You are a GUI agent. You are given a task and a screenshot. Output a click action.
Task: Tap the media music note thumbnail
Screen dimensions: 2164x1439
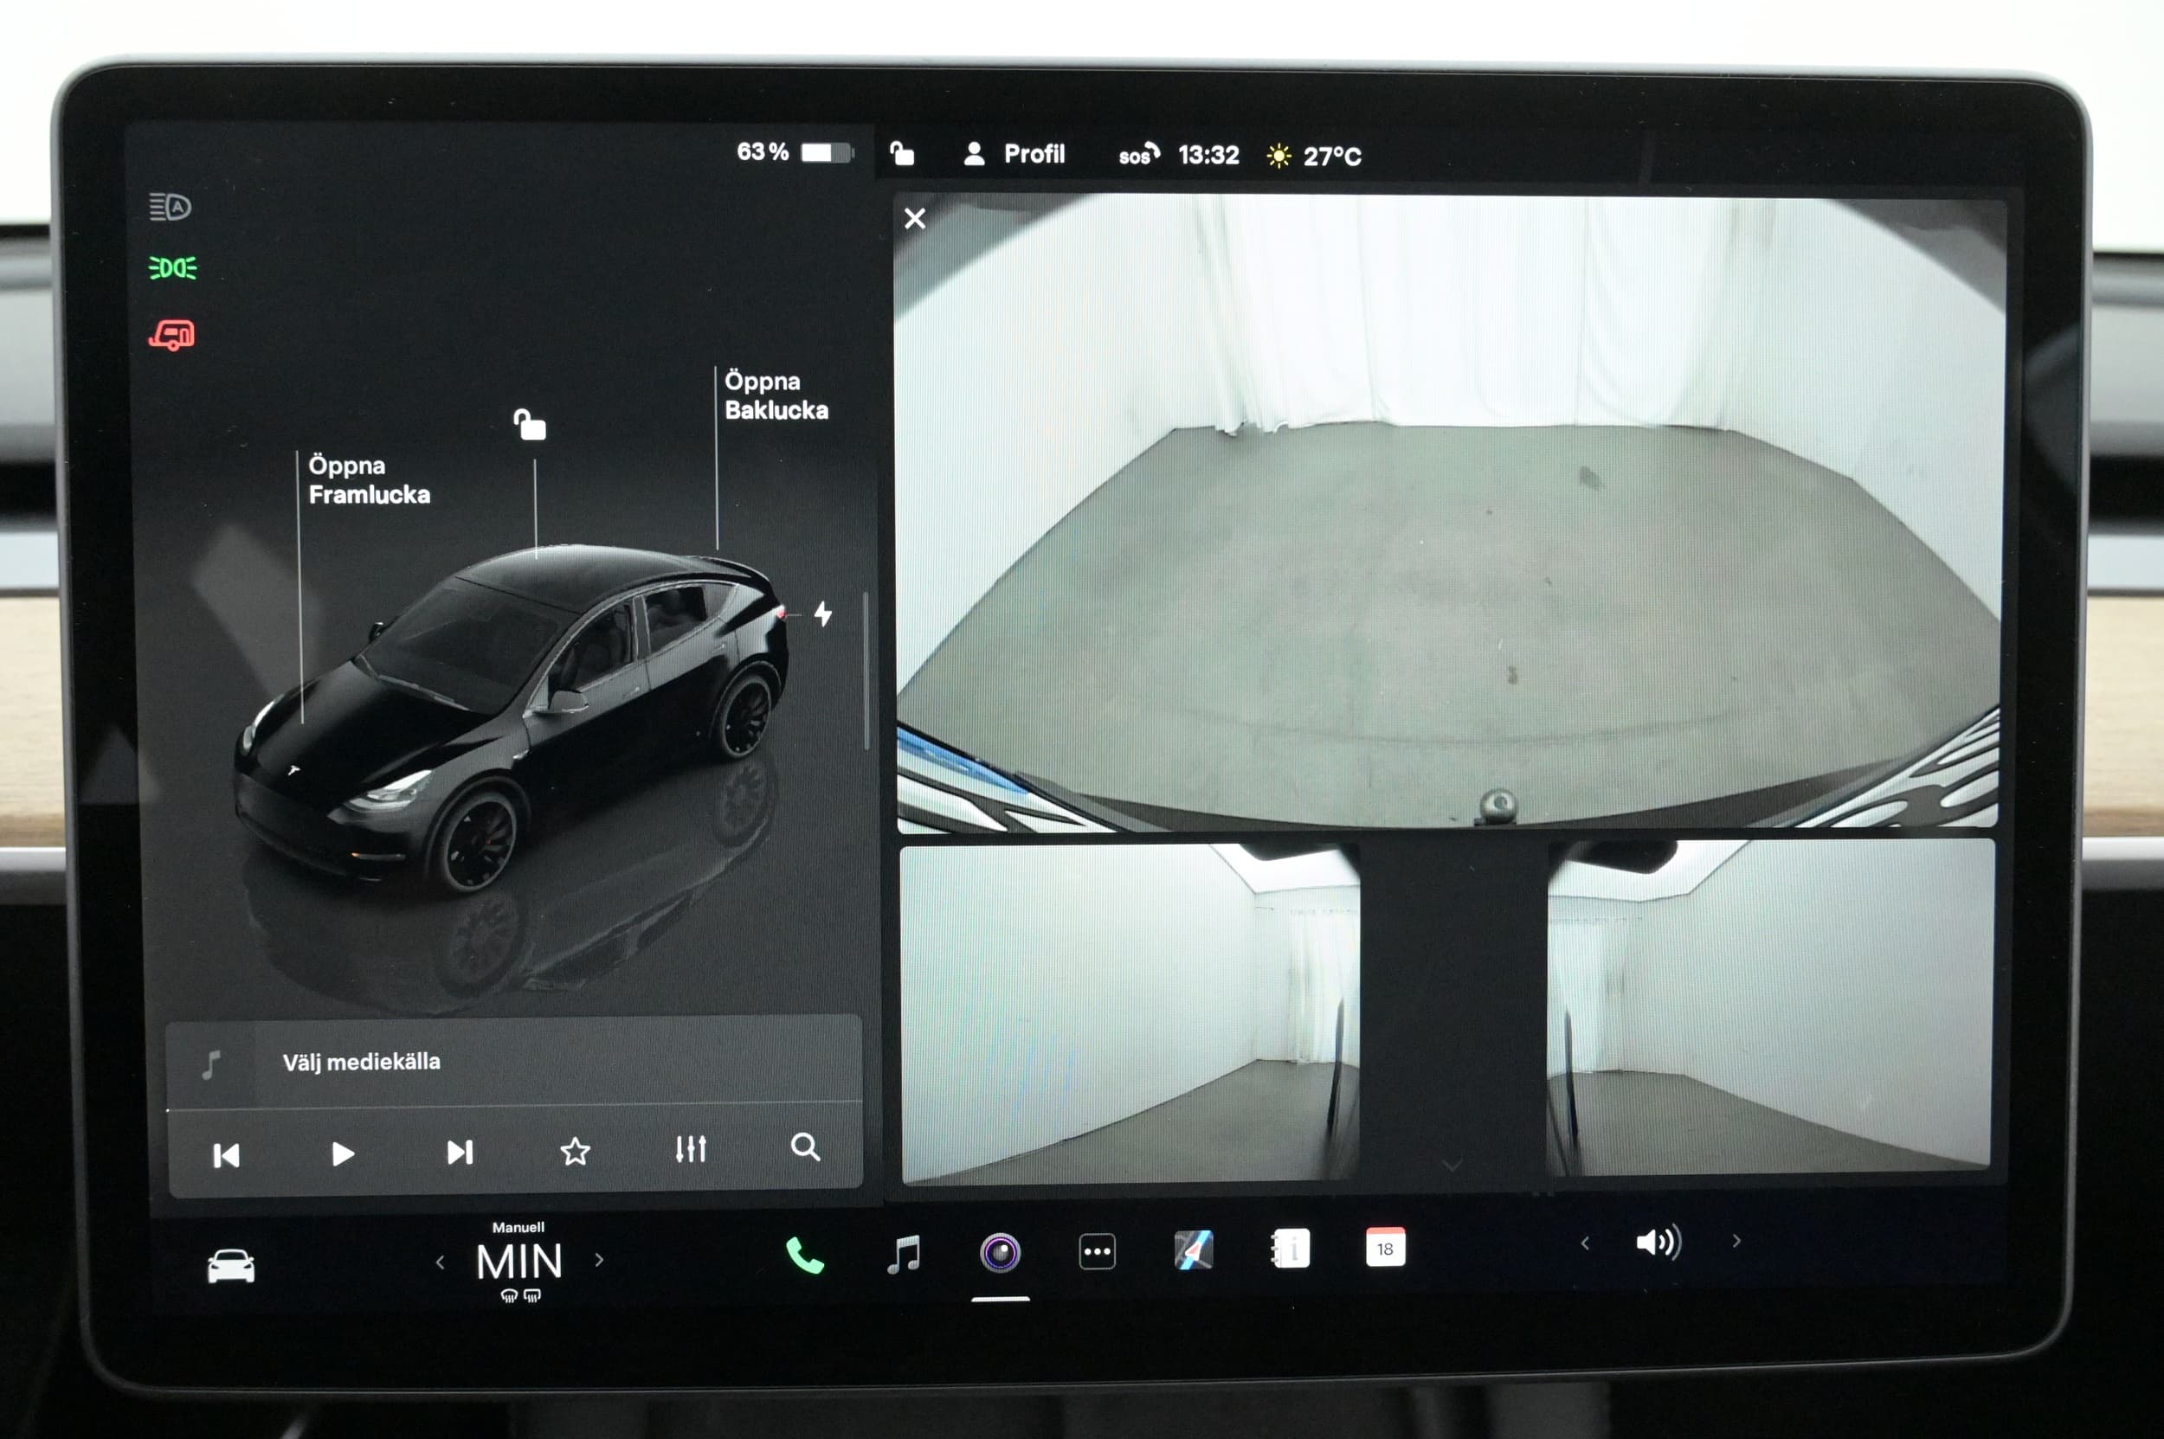(211, 1064)
